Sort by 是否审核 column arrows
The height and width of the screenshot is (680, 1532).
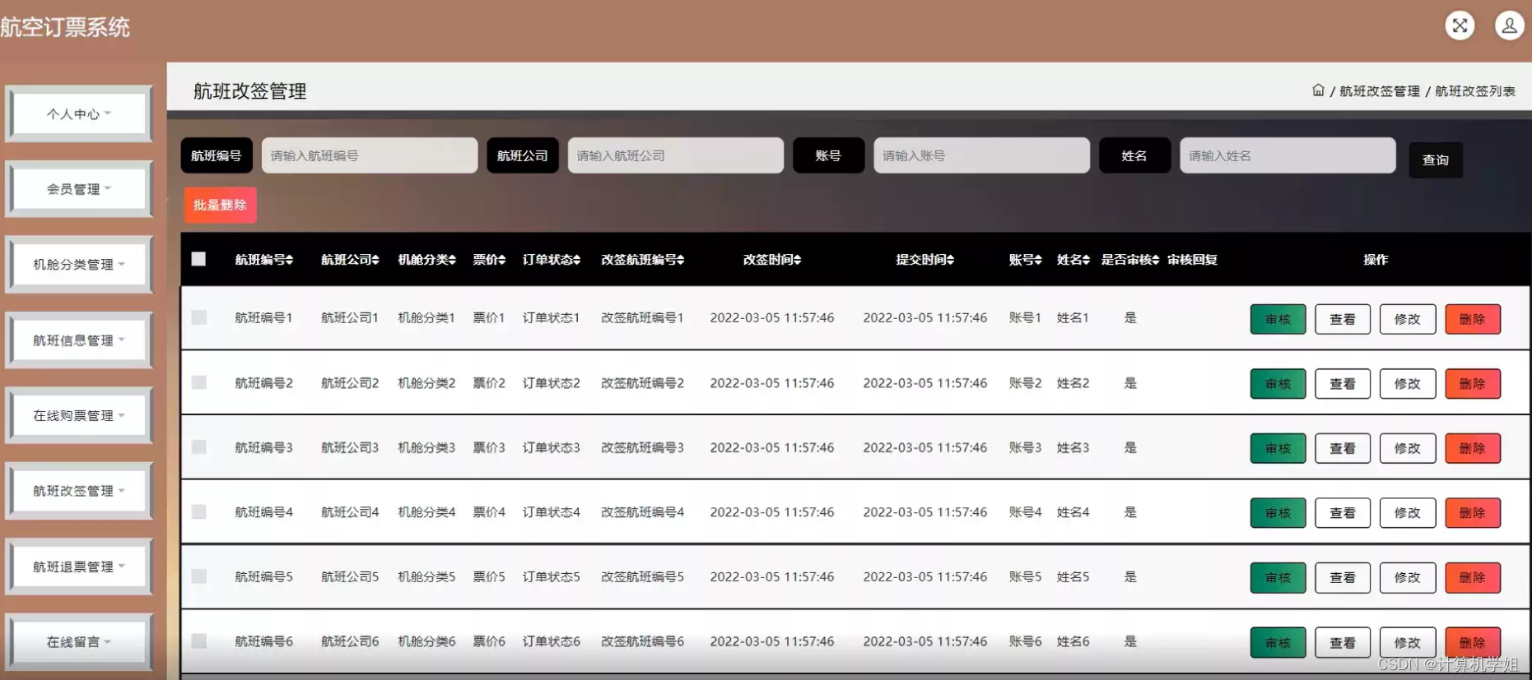(x=1156, y=260)
